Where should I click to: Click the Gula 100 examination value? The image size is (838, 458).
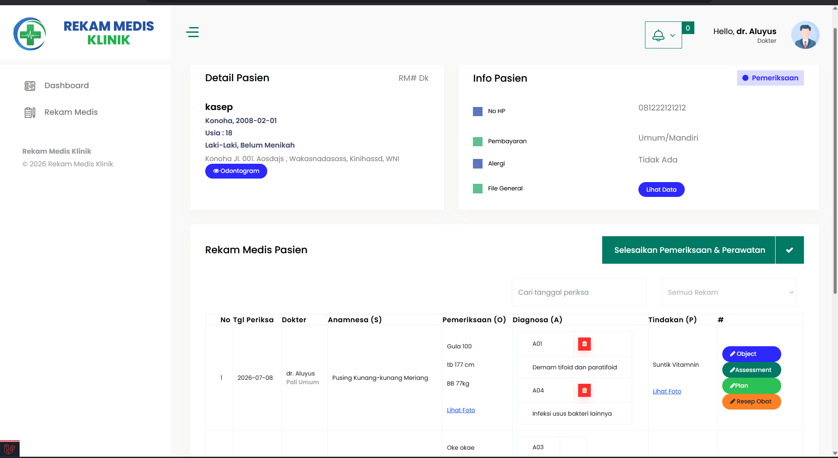(x=459, y=346)
